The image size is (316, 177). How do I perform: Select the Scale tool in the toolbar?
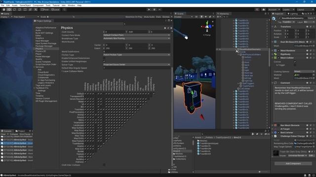(20, 9)
